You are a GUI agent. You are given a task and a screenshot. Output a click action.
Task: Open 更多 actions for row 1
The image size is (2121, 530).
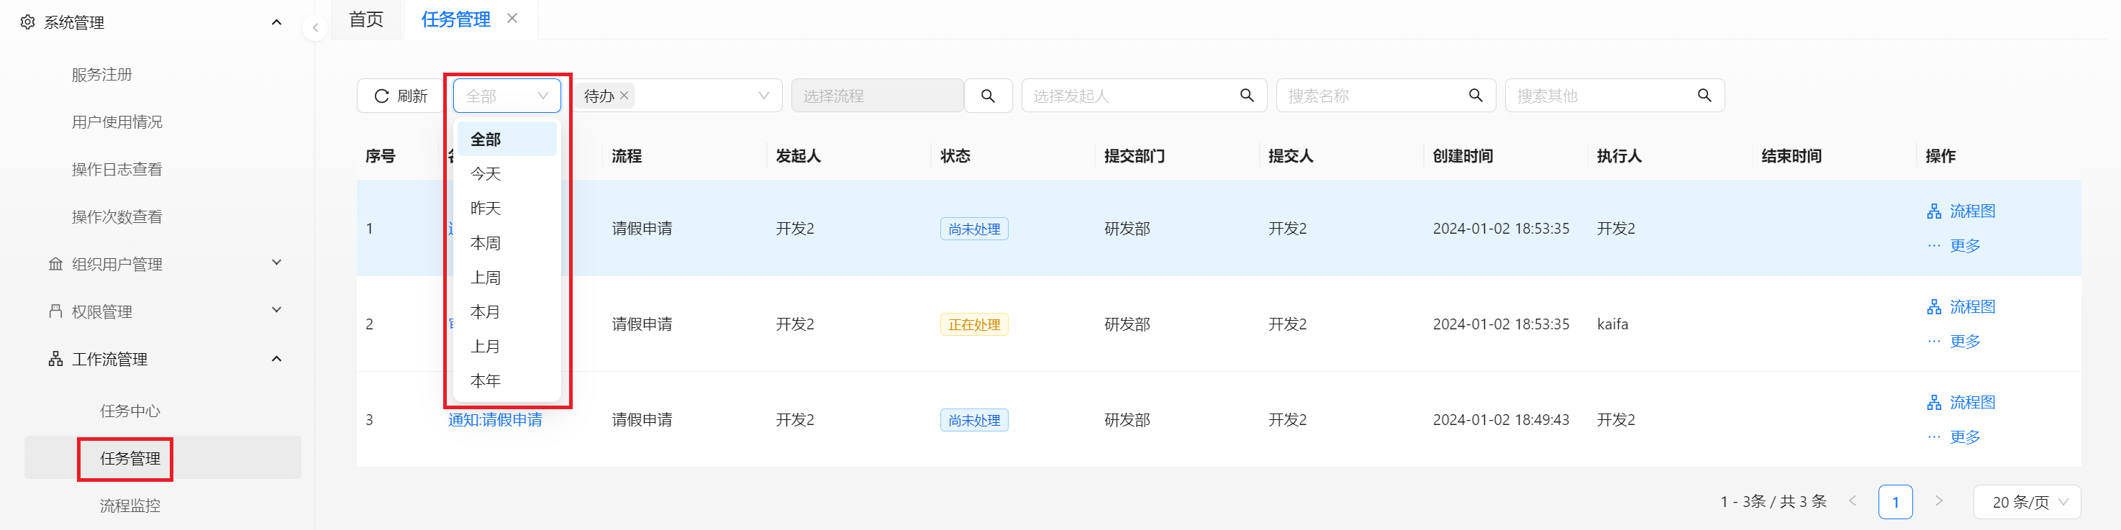pyautogui.click(x=1954, y=245)
